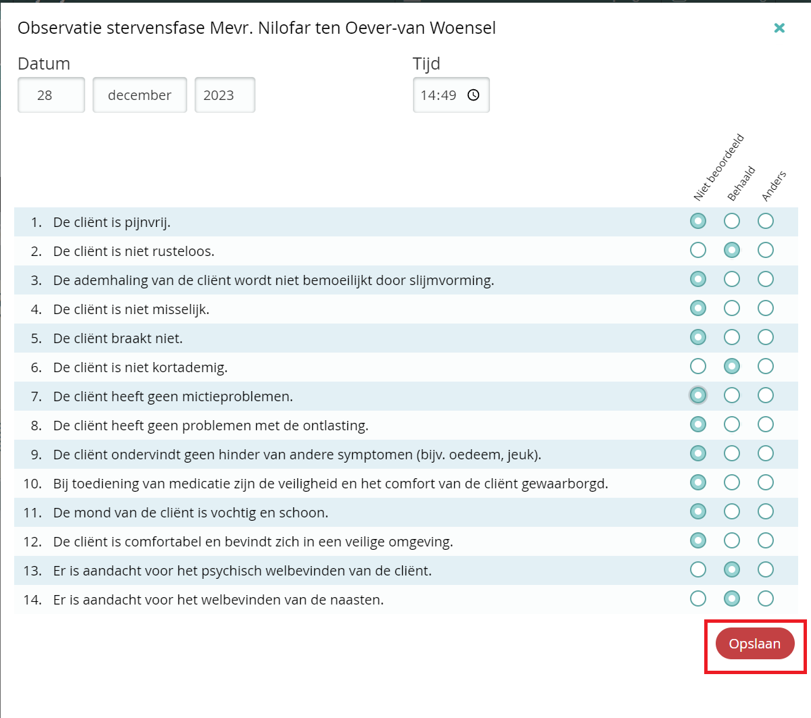The height and width of the screenshot is (718, 811).
Task: Open the month field showing december
Action: pos(139,95)
